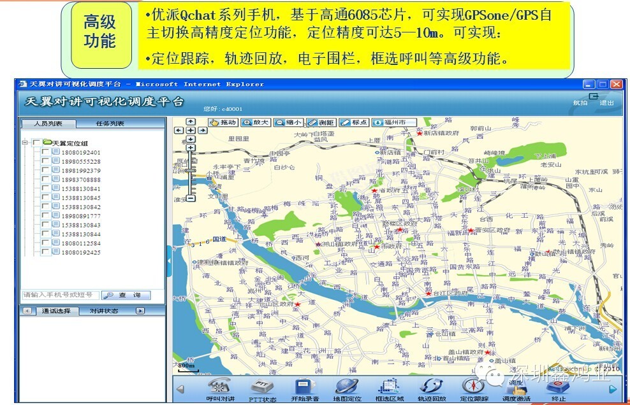
Task: Click the 省政府 red star marker
Action: point(374,190)
